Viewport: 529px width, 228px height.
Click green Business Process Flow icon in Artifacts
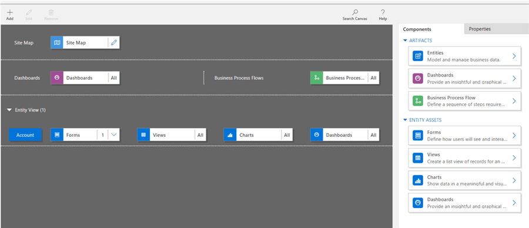tap(418, 101)
